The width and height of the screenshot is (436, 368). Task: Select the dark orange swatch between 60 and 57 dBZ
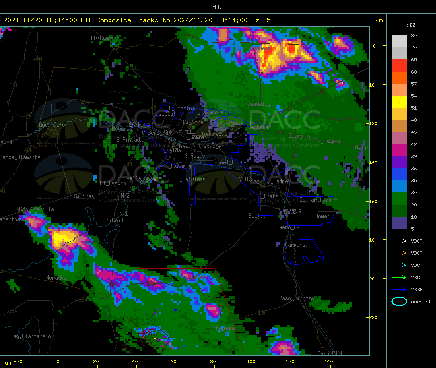coord(399,78)
